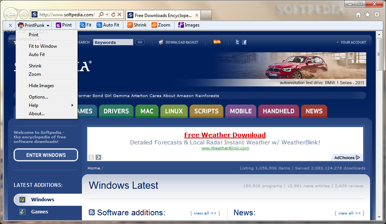Click view all next to Software additions

click(x=205, y=213)
